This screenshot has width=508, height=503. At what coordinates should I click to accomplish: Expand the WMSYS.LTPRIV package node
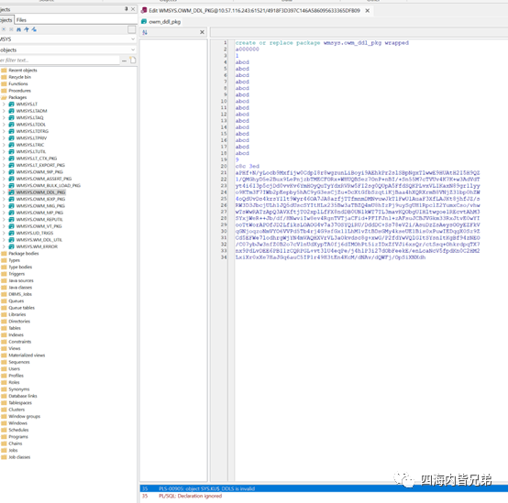coord(4,138)
